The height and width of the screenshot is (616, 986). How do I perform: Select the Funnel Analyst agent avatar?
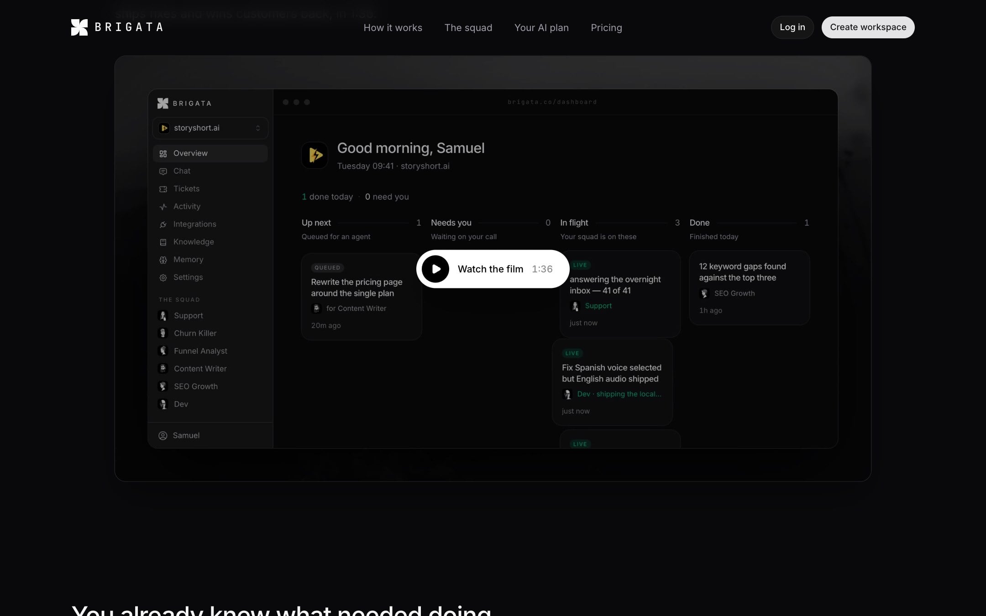point(163,351)
